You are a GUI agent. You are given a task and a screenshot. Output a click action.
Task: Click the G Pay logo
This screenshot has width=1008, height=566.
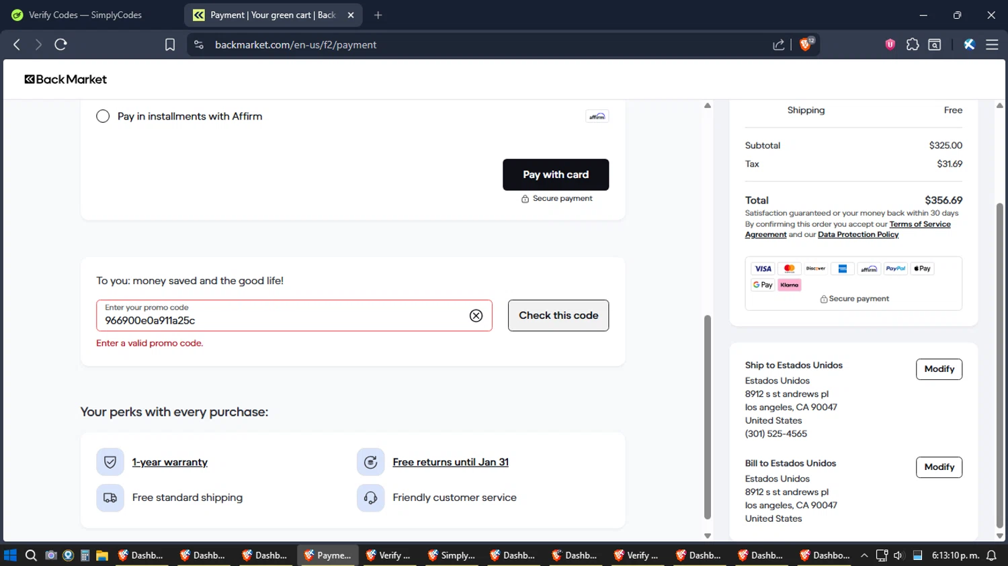[x=763, y=285]
